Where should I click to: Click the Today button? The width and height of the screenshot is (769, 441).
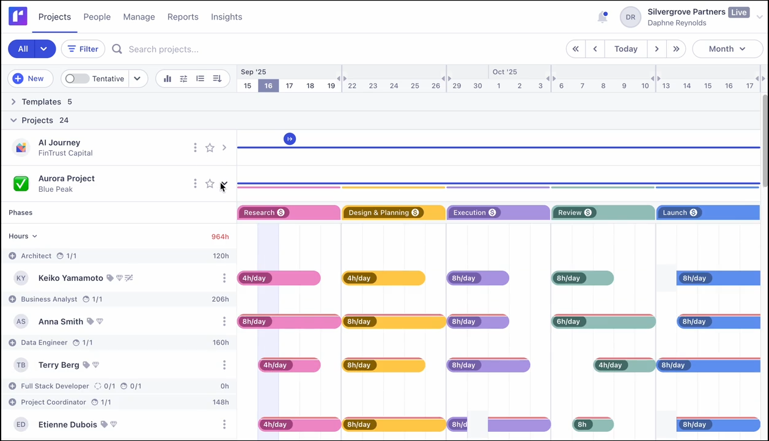625,49
